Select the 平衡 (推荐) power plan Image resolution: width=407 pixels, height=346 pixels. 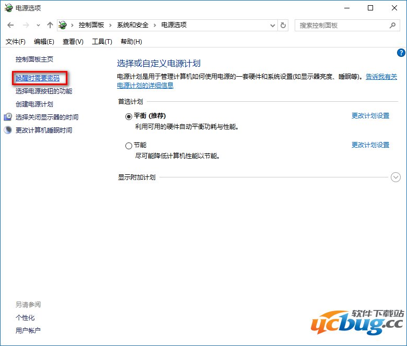pyautogui.click(x=129, y=116)
